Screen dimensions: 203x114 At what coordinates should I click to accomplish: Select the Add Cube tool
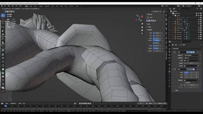3,47
